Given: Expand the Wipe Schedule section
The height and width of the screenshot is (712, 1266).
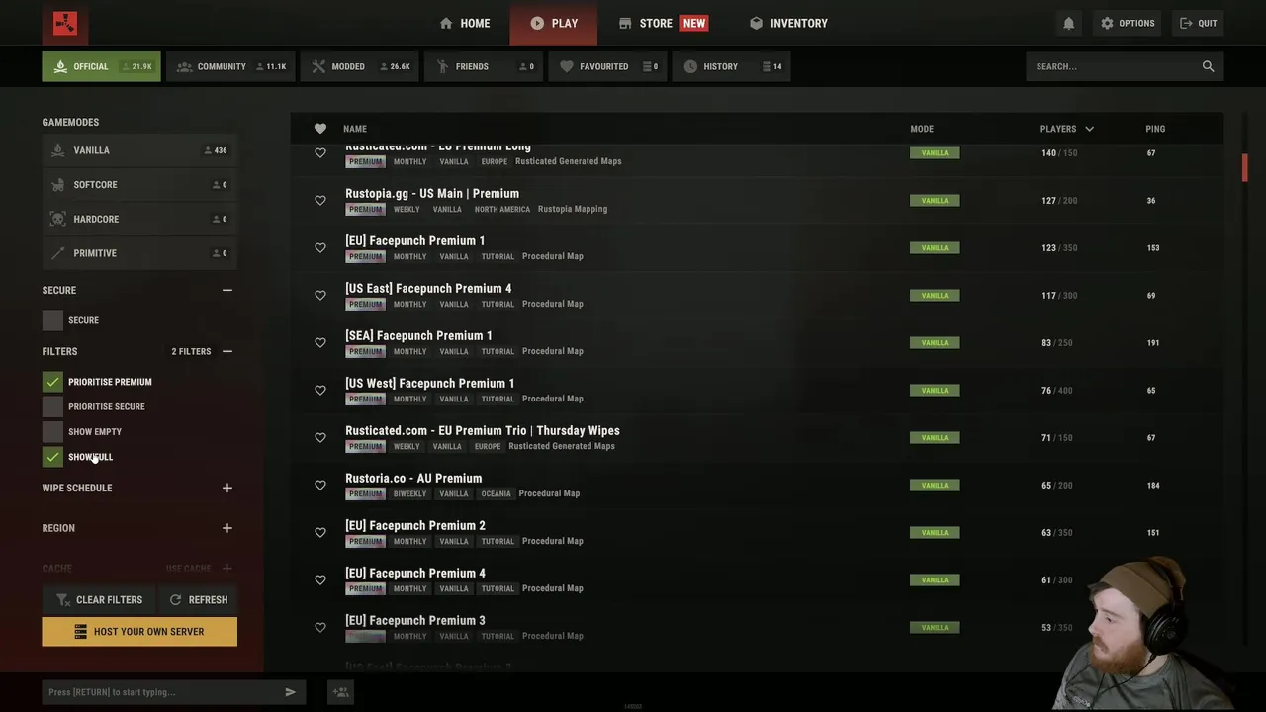Looking at the screenshot, I should [227, 488].
